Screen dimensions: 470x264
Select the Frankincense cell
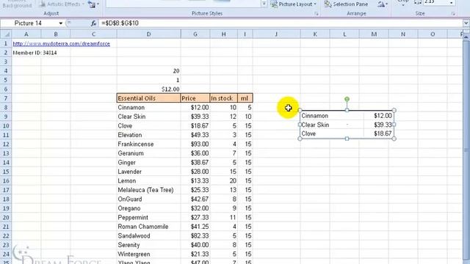pyautogui.click(x=148, y=144)
